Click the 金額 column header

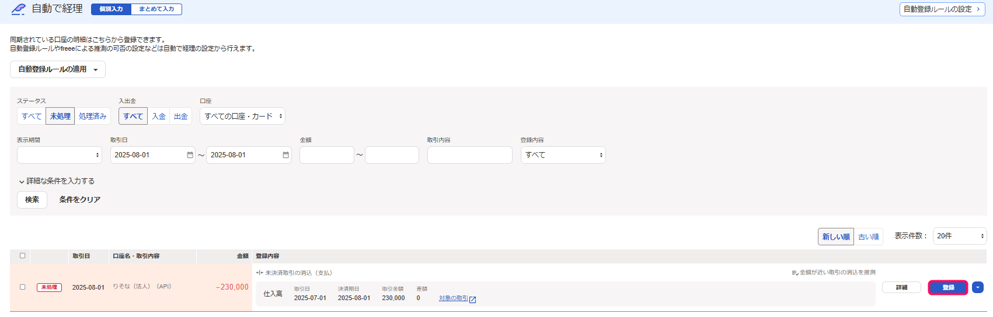243,256
